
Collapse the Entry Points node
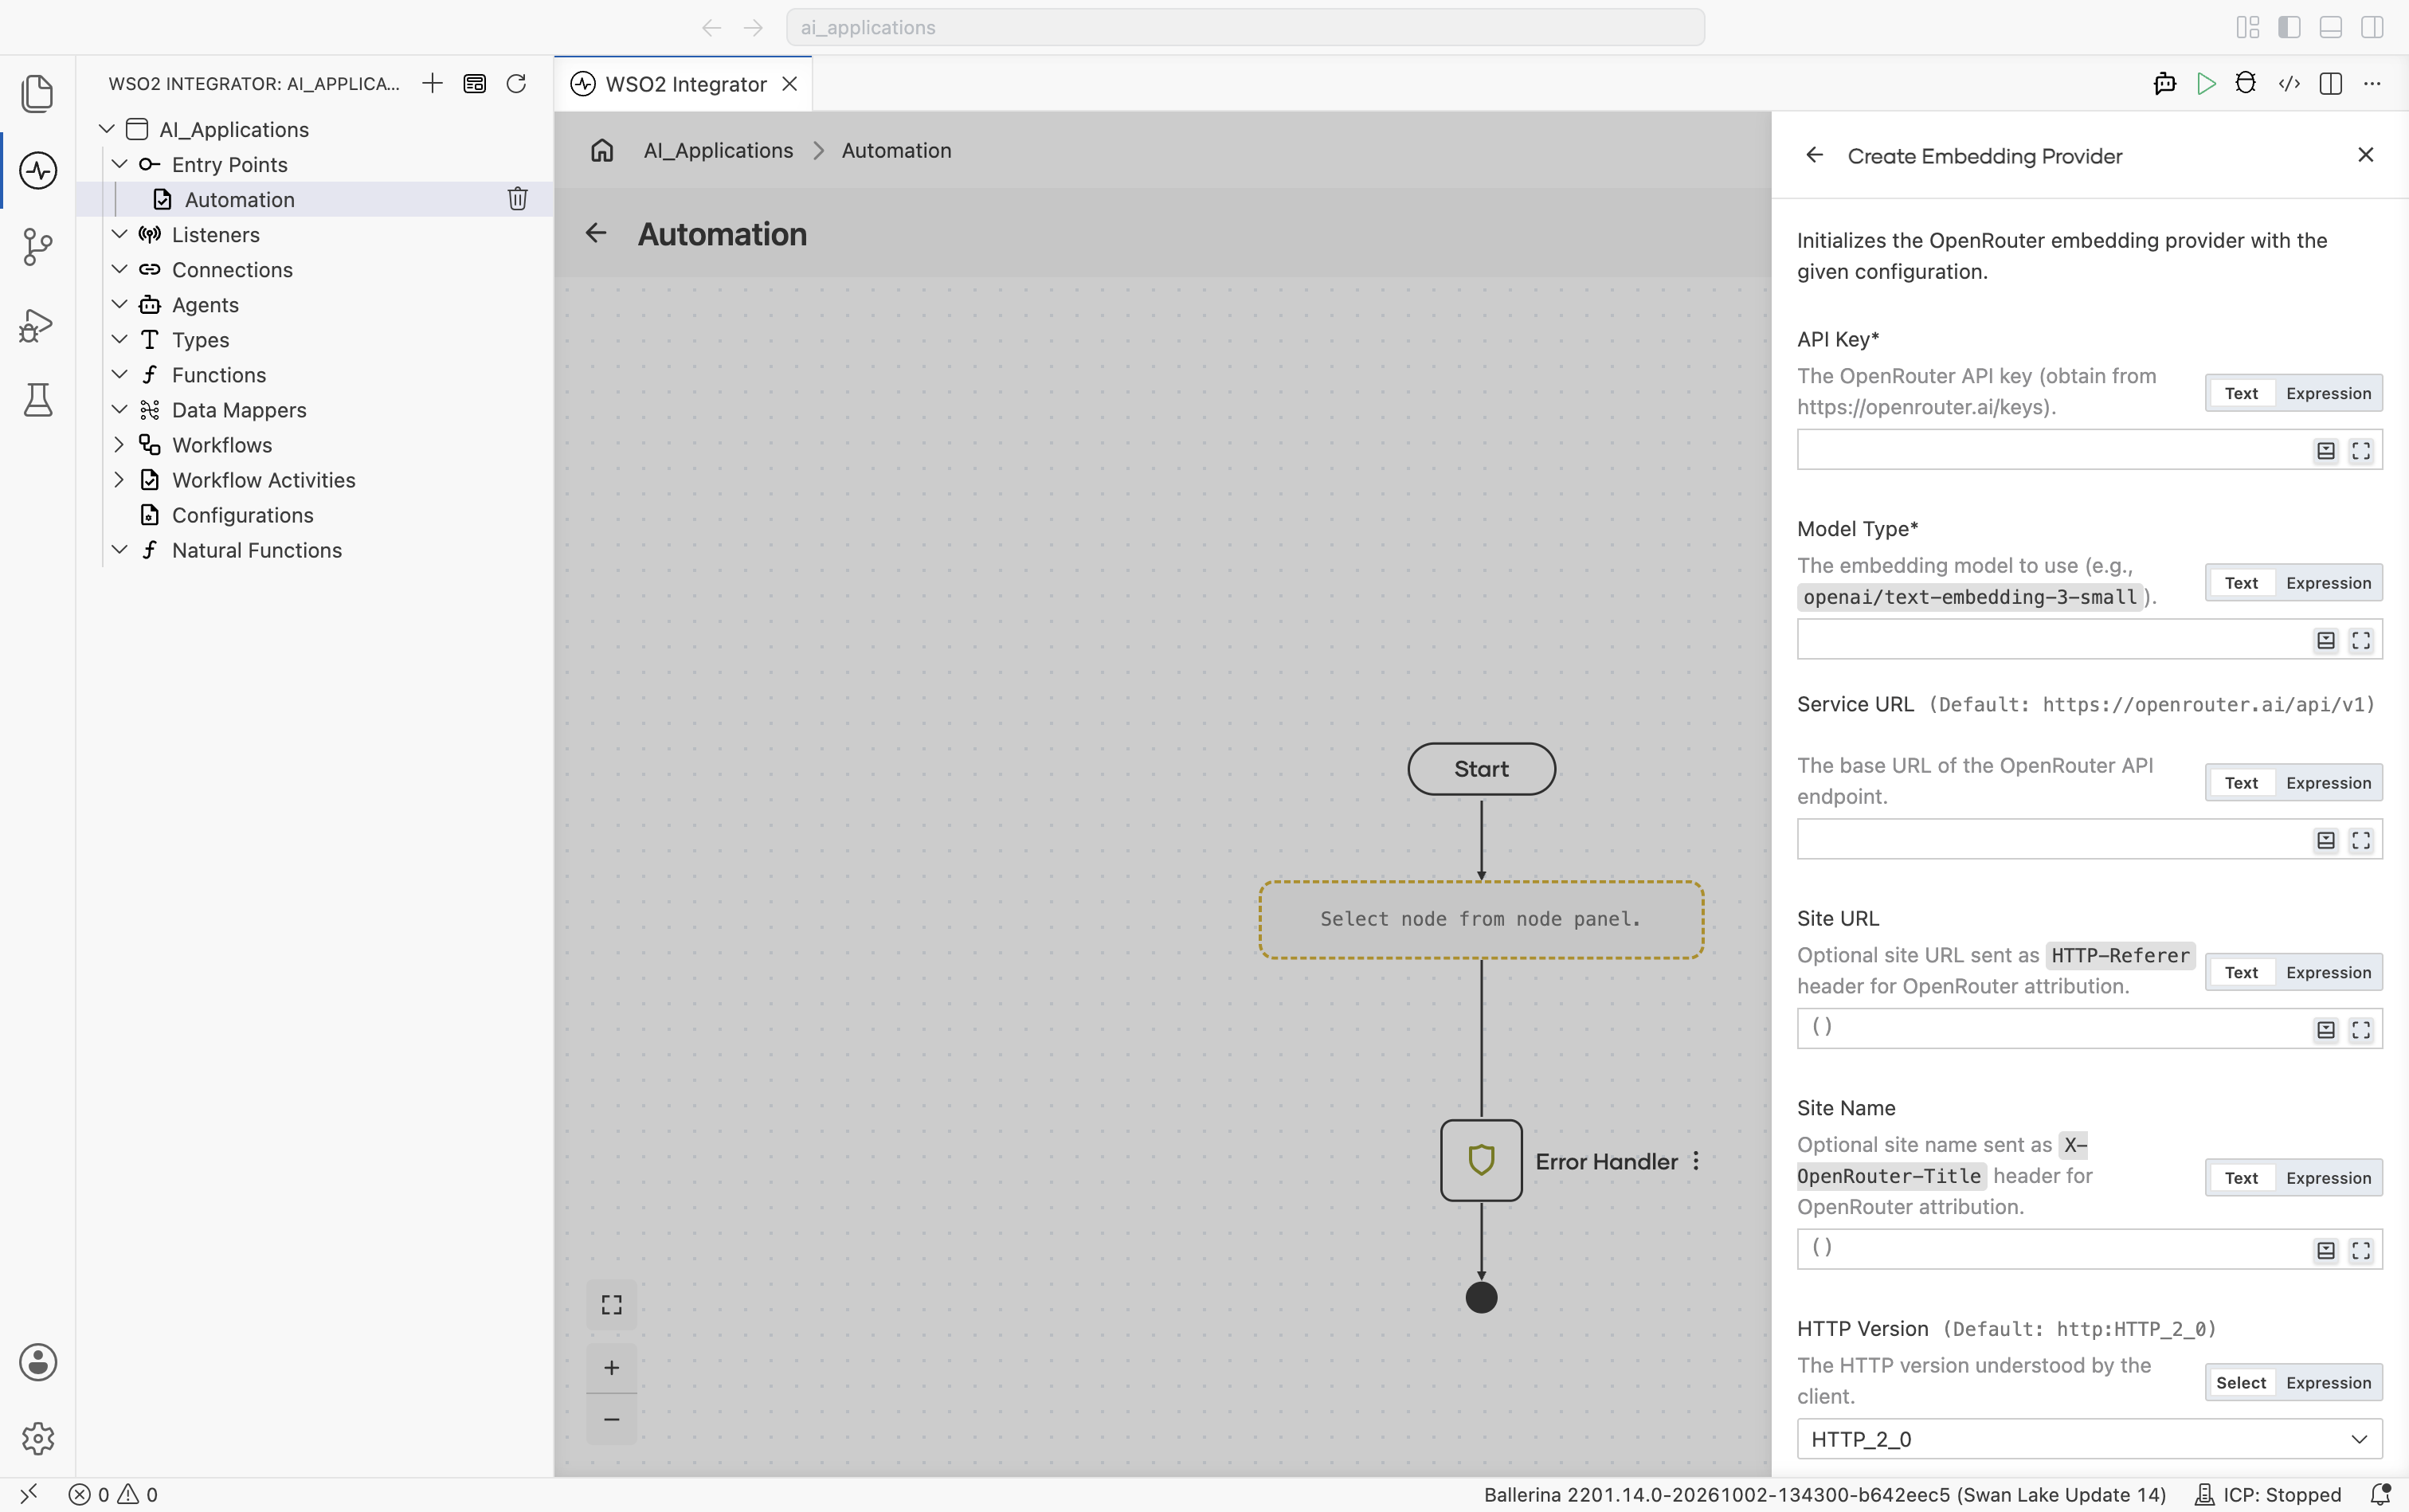(119, 164)
